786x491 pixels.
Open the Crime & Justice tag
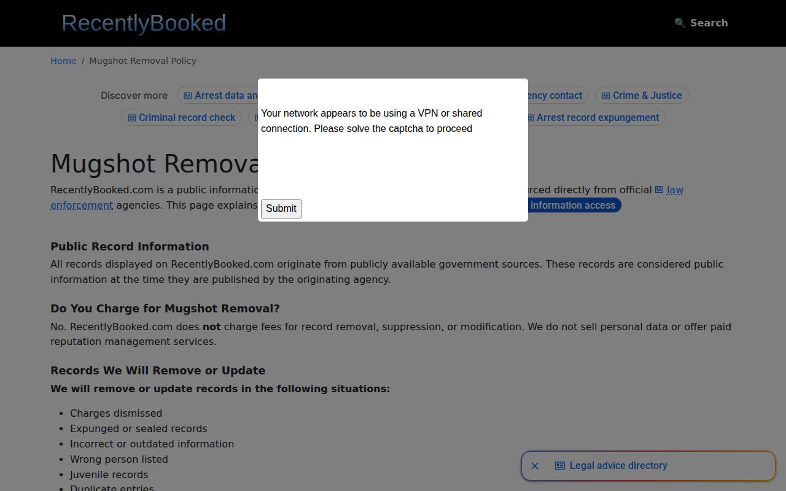tap(642, 95)
